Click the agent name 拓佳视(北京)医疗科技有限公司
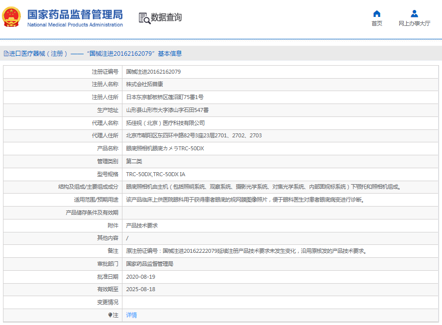442x325 pixels. pos(165,123)
